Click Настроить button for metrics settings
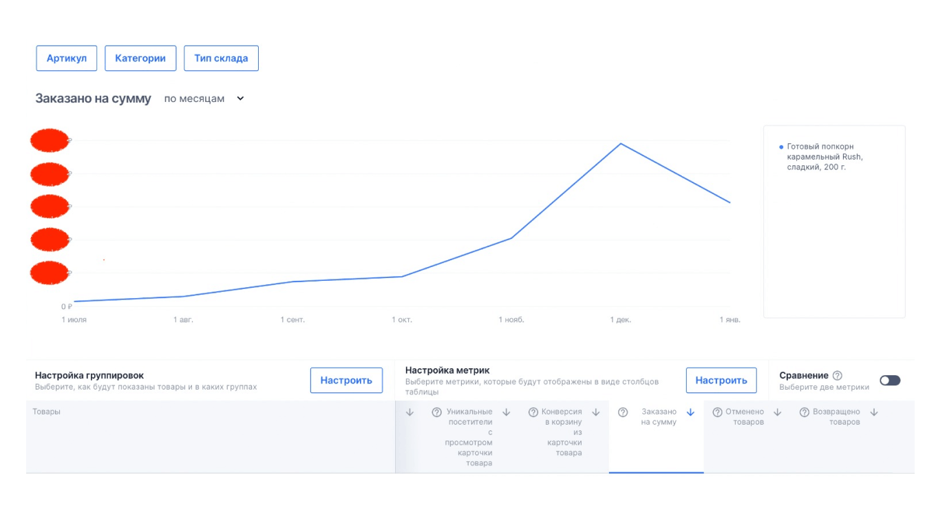 coord(721,380)
